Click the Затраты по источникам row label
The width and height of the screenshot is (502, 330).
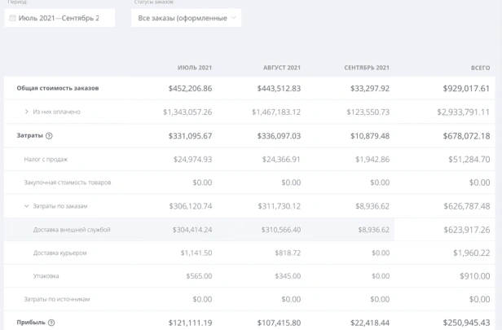[57, 299]
